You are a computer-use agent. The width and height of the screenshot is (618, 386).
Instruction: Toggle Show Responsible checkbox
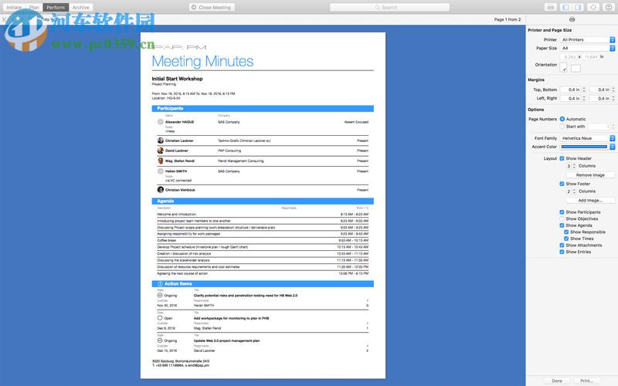(x=566, y=232)
